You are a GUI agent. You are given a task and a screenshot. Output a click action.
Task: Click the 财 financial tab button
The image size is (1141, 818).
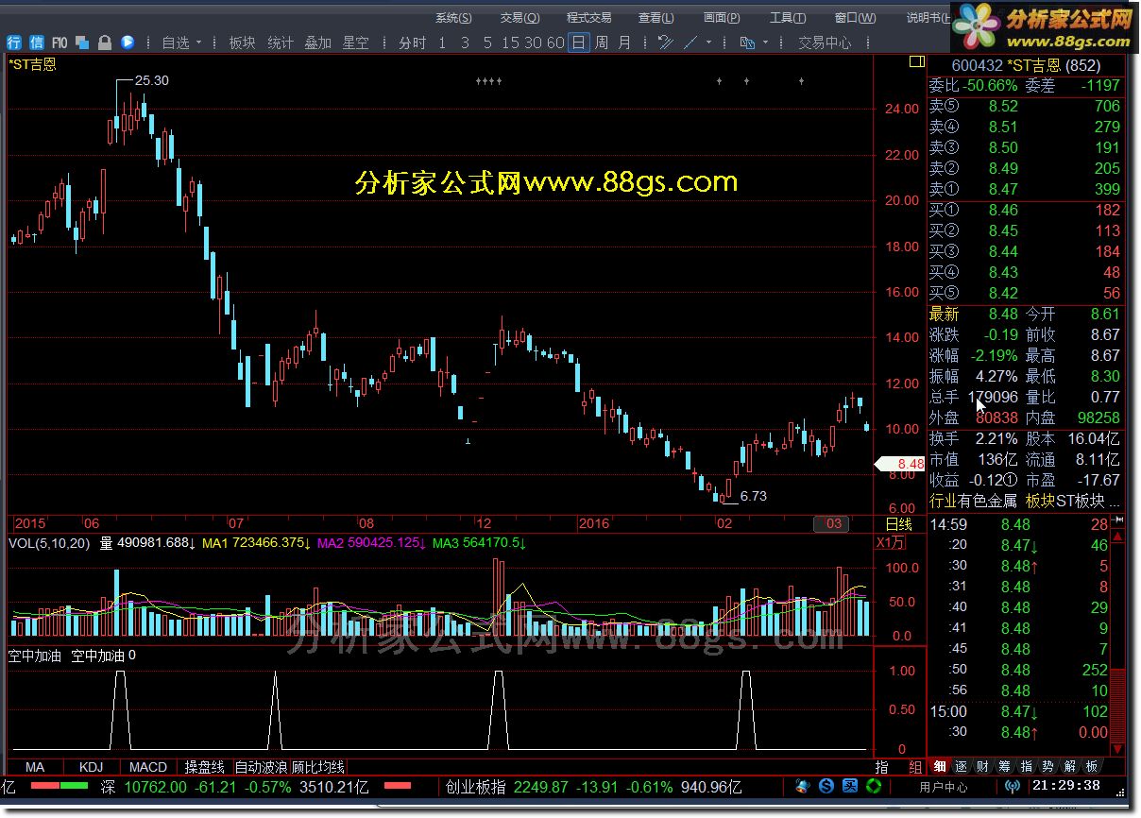point(982,766)
